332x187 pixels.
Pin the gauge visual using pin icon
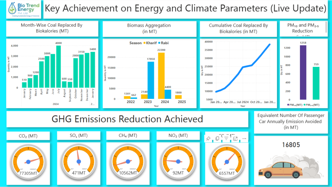[x=208, y=138]
